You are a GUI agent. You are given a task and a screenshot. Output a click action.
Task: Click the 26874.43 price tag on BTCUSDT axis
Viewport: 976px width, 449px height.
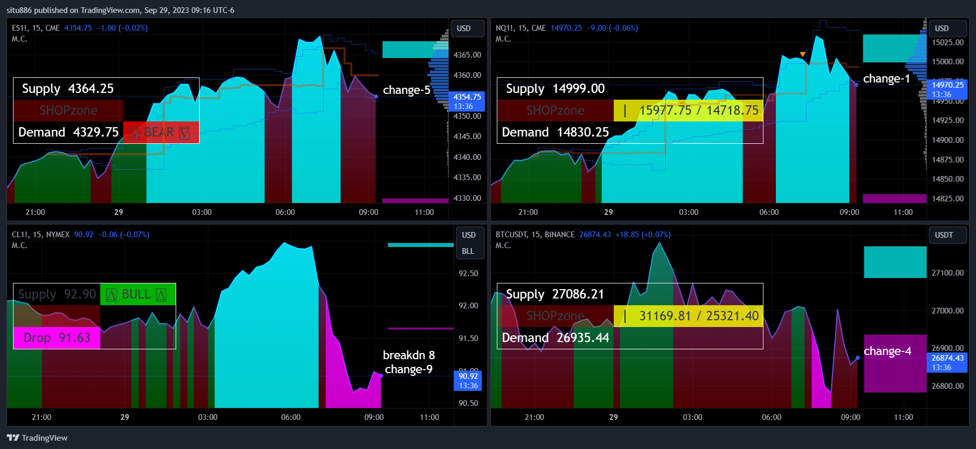(x=947, y=363)
